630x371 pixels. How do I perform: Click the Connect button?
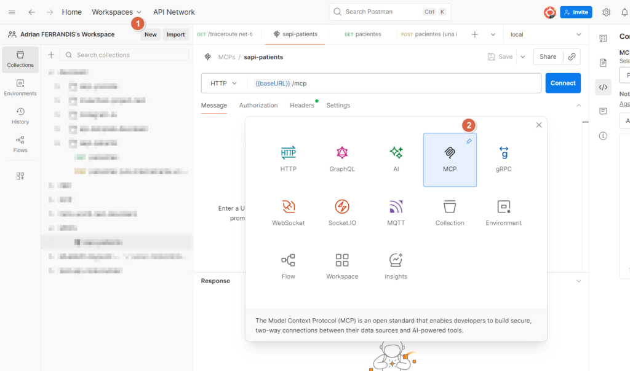[563, 83]
